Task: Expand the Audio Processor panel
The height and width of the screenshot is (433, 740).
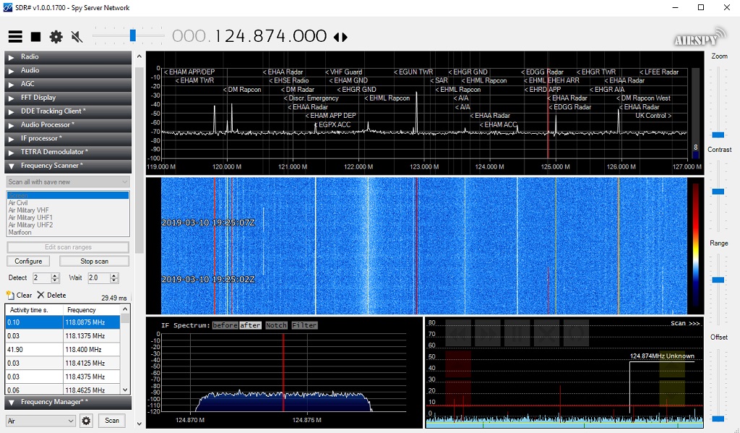Action: (68, 125)
